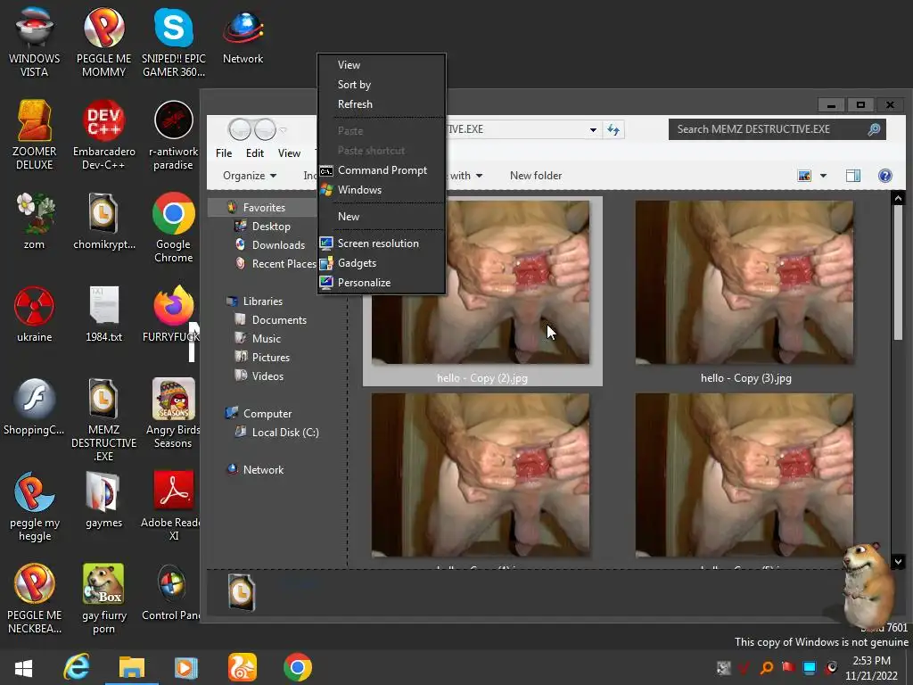This screenshot has height=685, width=913.
Task: Open peggle my heggle desktop icon
Action: [x=35, y=506]
